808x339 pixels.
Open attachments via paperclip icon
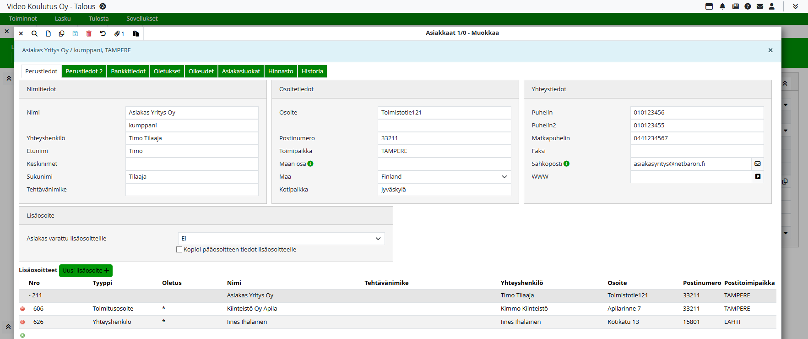click(x=118, y=33)
